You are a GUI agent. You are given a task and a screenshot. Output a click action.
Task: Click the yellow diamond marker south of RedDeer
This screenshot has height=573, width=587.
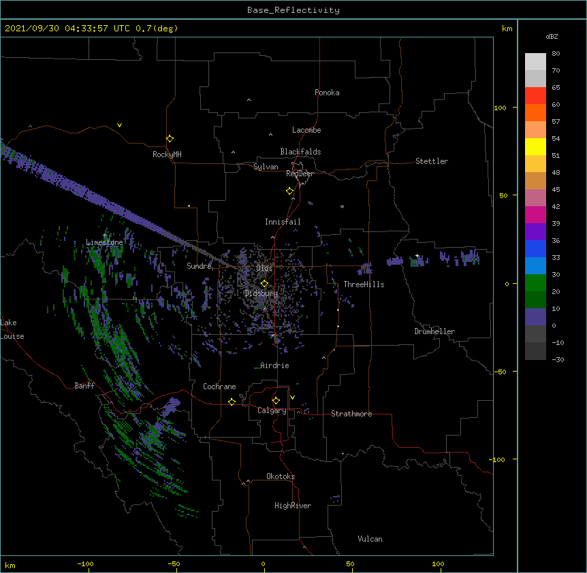pyautogui.click(x=289, y=191)
